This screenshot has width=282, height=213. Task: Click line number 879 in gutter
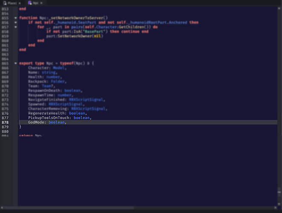(5, 127)
